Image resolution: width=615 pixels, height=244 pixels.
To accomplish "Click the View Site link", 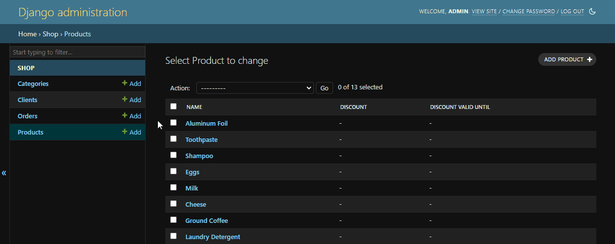I will point(484,11).
